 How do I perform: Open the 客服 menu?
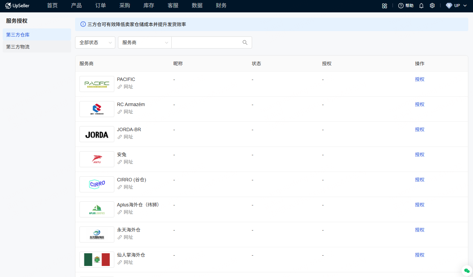173,6
